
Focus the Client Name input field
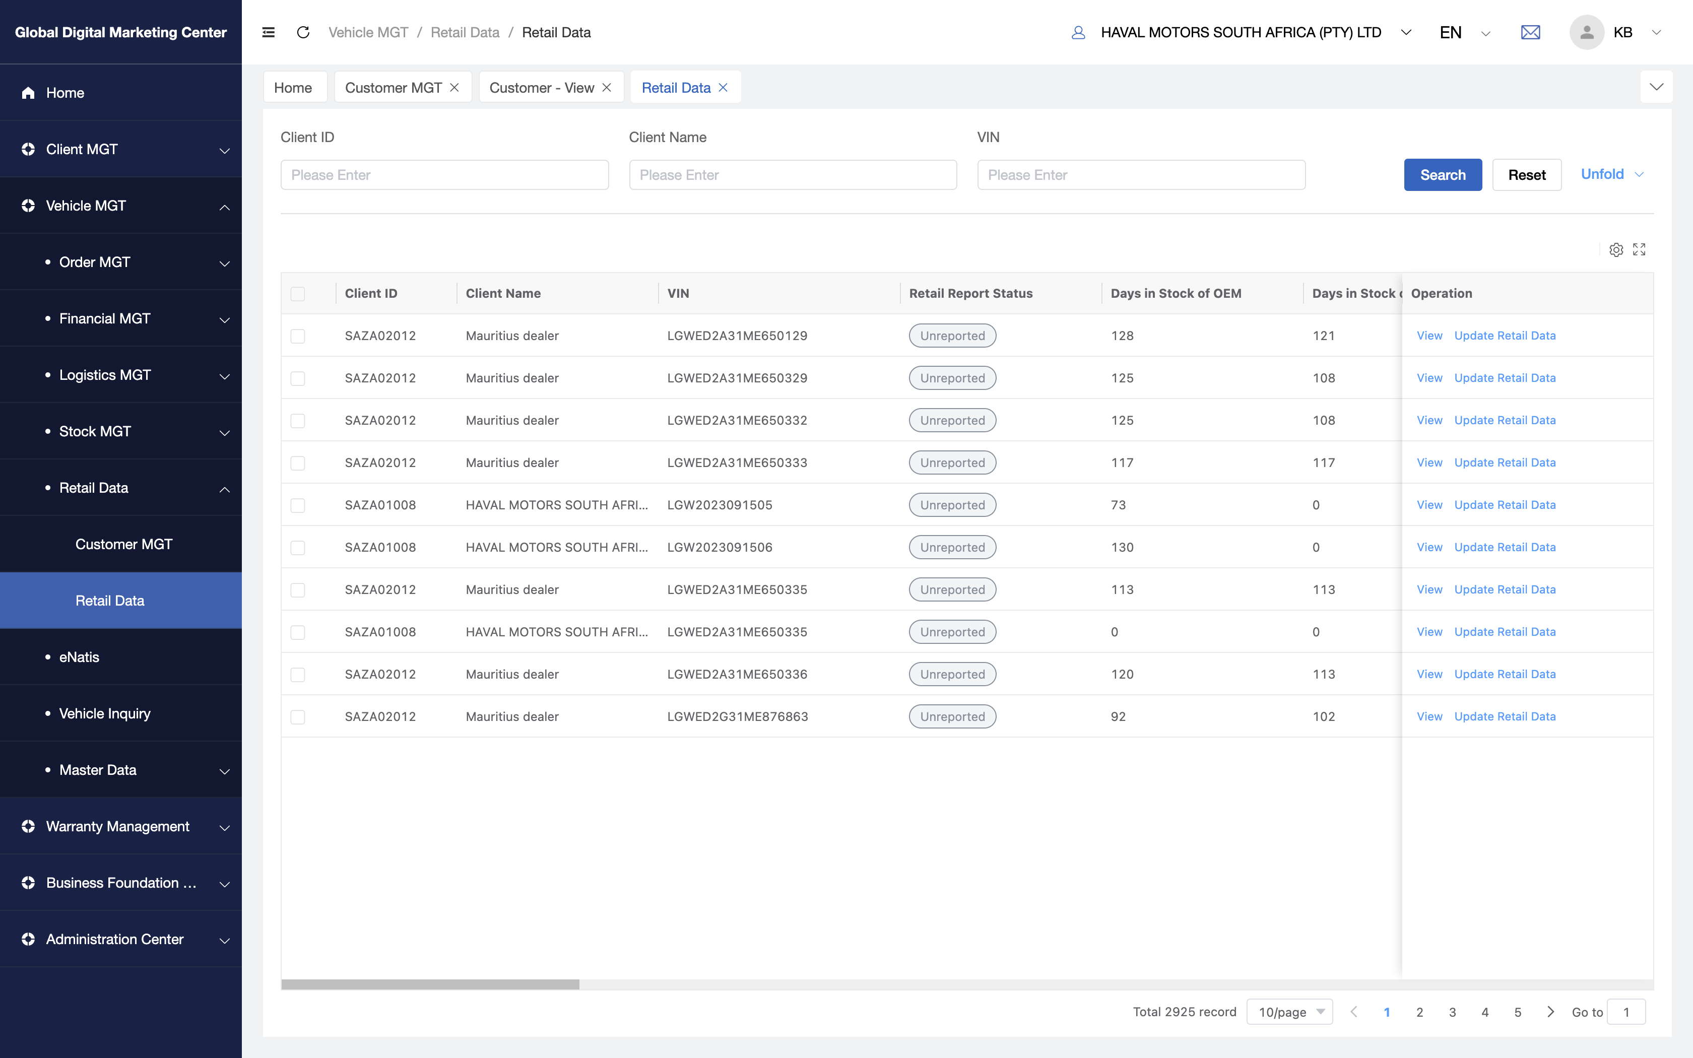(793, 175)
